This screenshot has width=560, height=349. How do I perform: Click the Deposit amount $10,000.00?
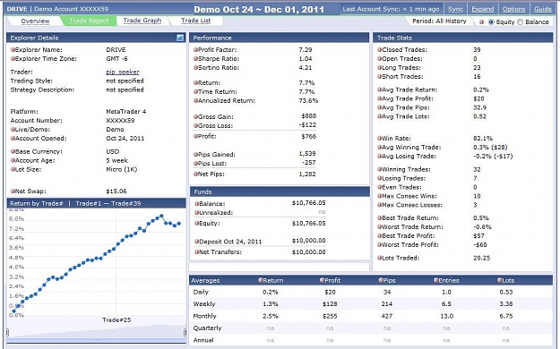pos(308,241)
